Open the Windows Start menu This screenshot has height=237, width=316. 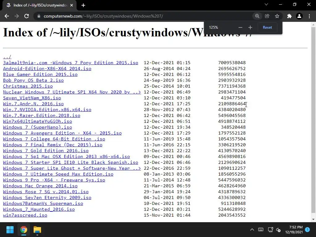[10, 230]
